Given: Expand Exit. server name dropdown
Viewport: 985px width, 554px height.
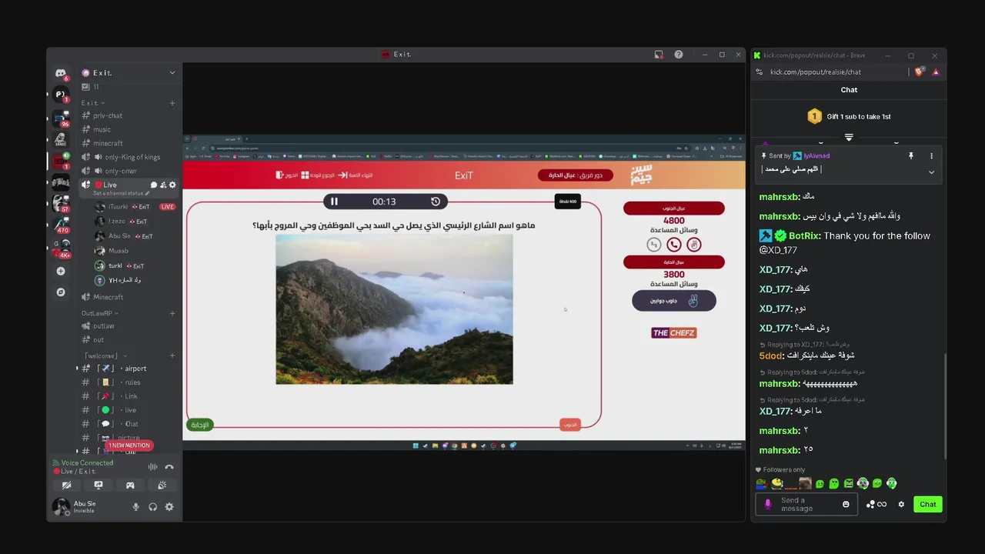Looking at the screenshot, I should click(172, 73).
